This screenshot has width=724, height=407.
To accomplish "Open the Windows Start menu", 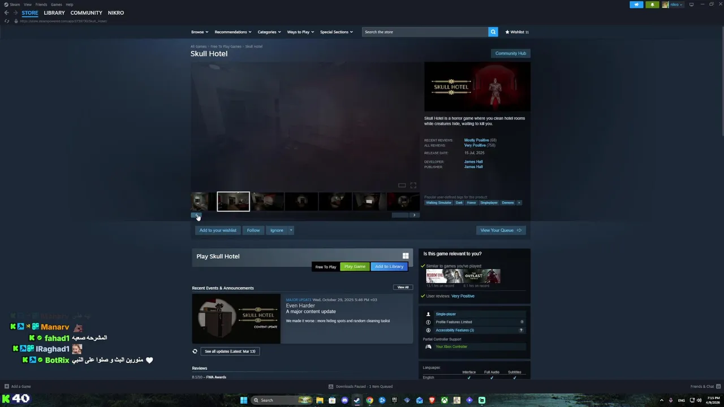I will point(244,400).
